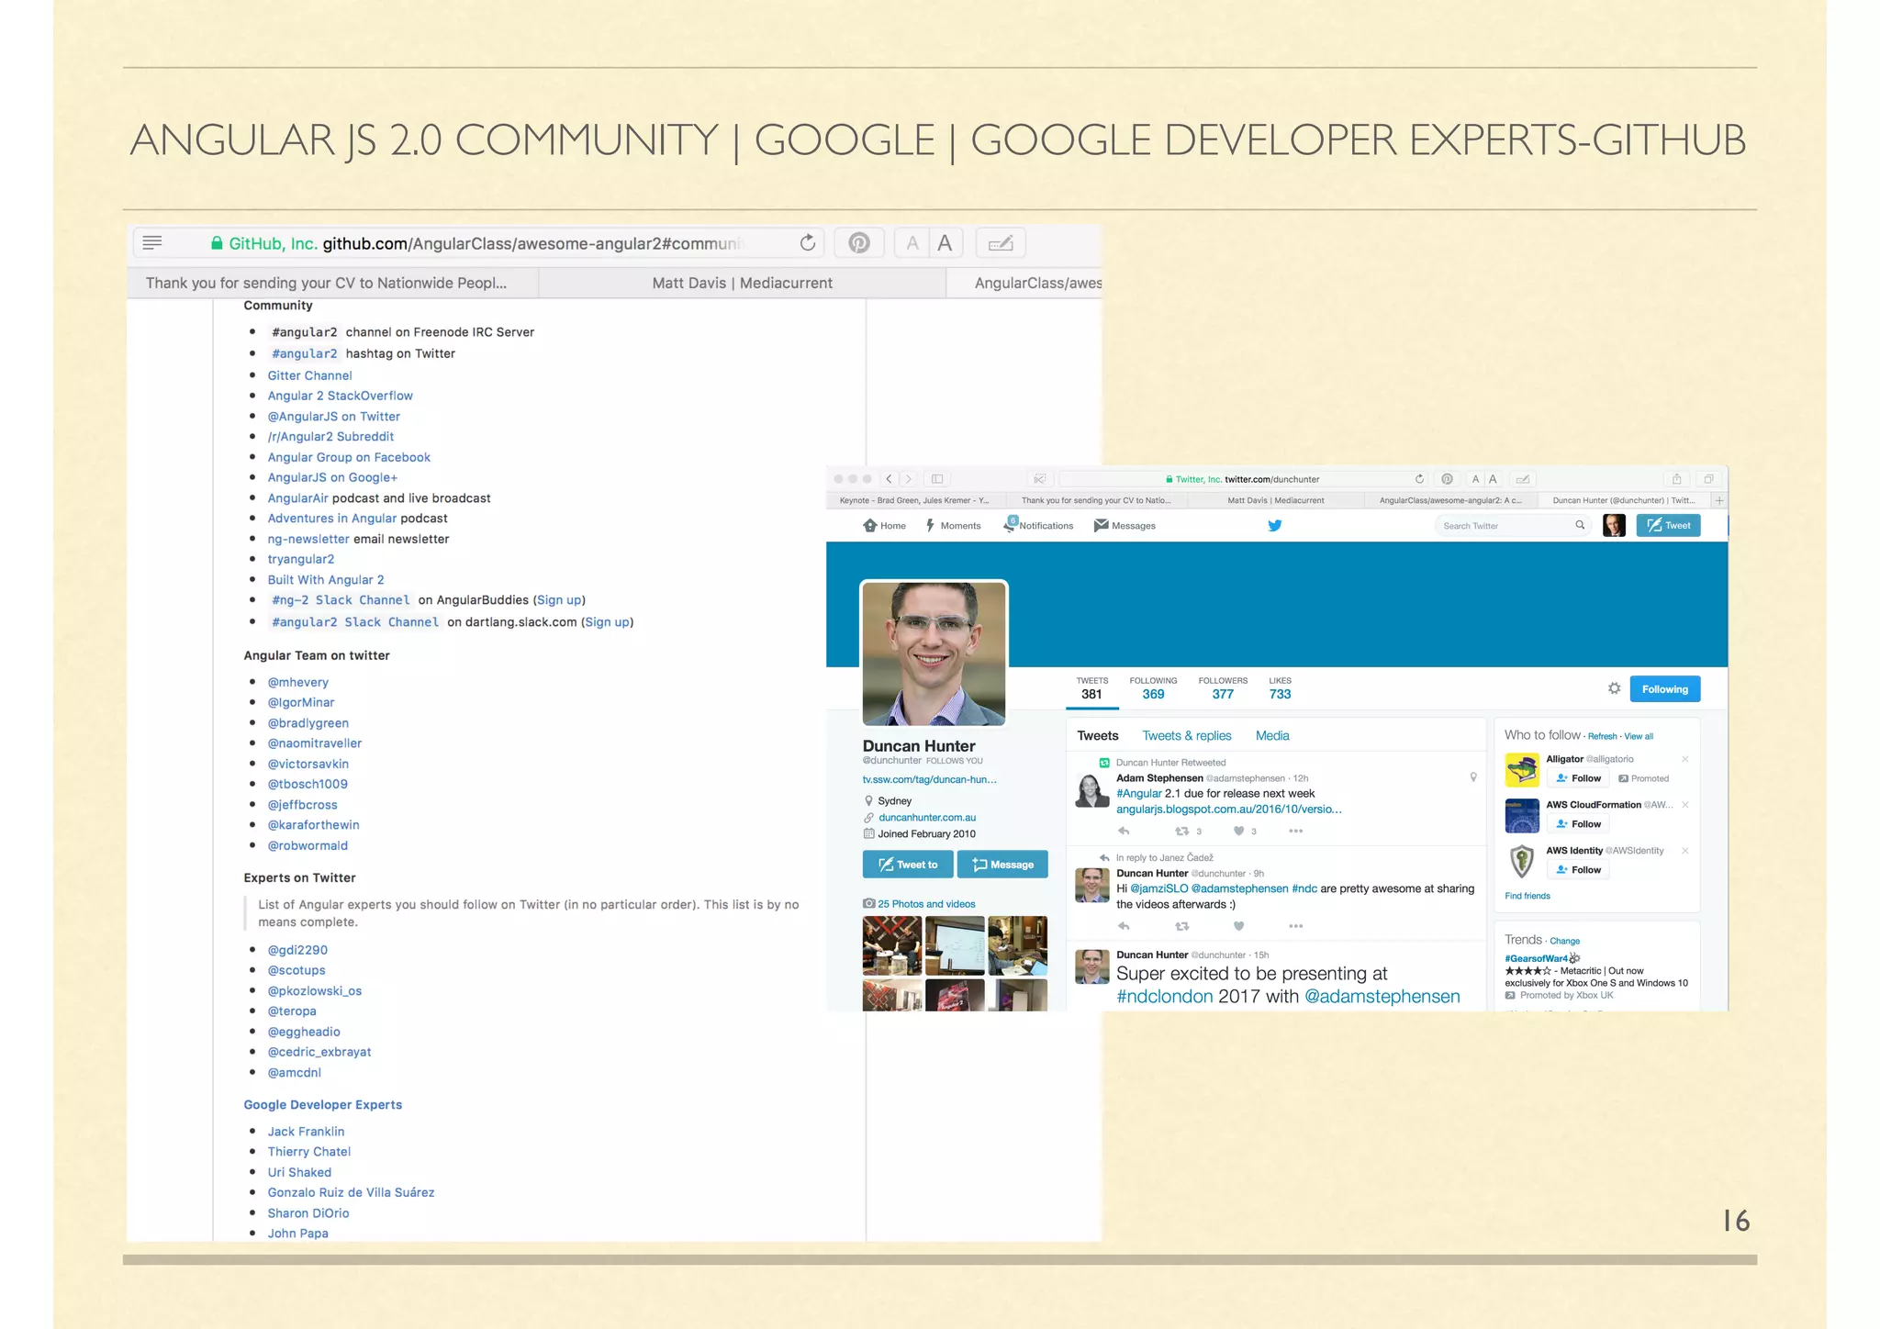Follow AWS Identity account
The height and width of the screenshot is (1329, 1880).
[1578, 870]
